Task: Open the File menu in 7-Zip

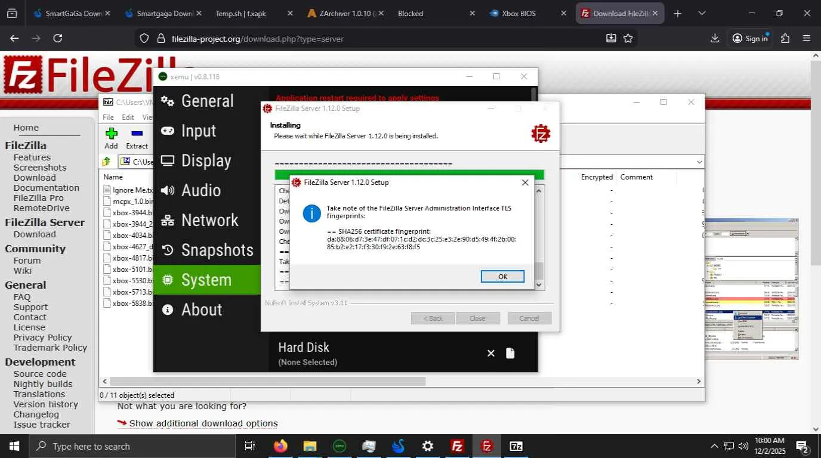Action: [108, 117]
